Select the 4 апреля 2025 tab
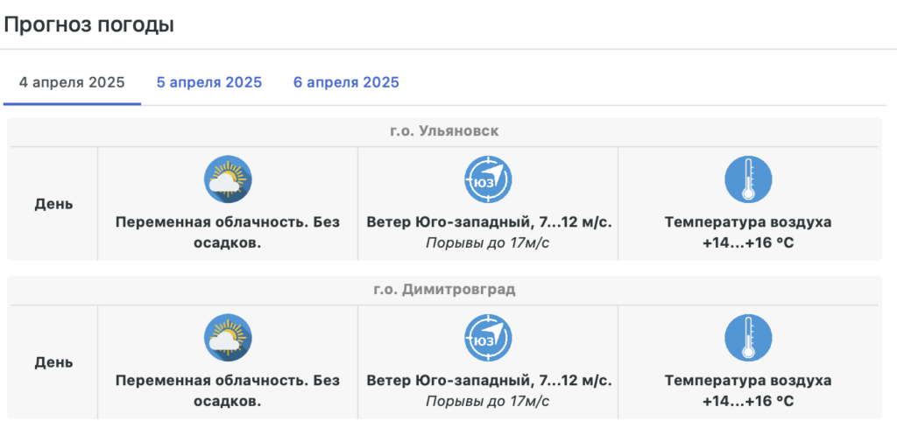 [72, 83]
